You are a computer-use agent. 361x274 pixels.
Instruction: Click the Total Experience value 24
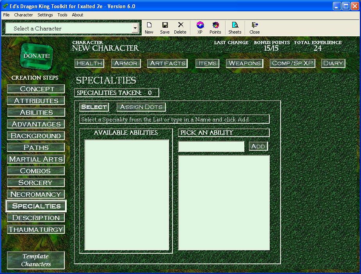coord(318,48)
